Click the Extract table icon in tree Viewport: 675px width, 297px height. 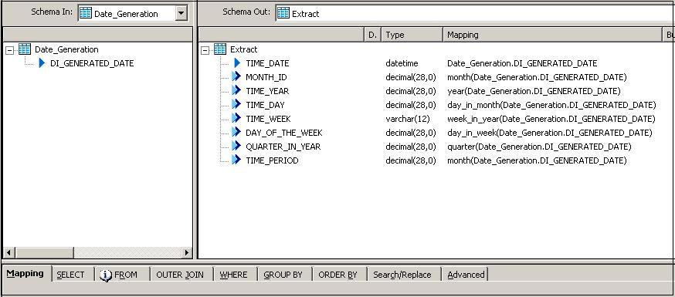pos(220,49)
